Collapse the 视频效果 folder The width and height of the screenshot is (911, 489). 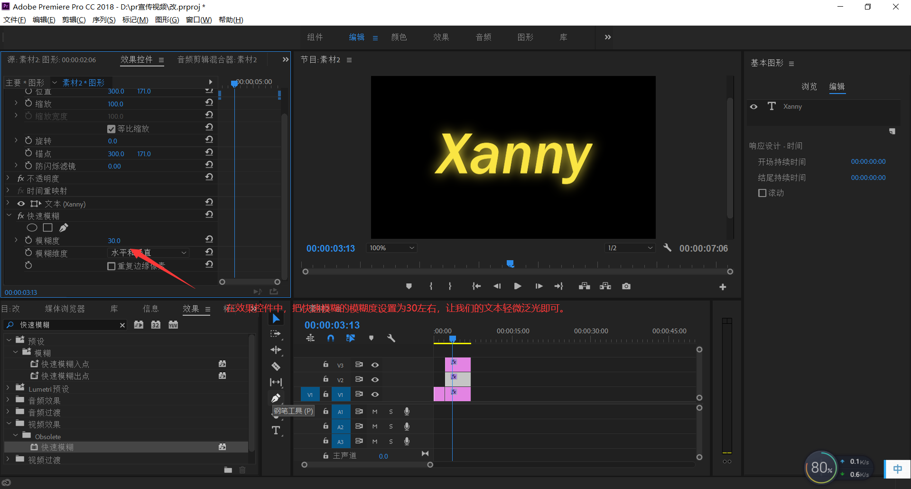point(8,423)
